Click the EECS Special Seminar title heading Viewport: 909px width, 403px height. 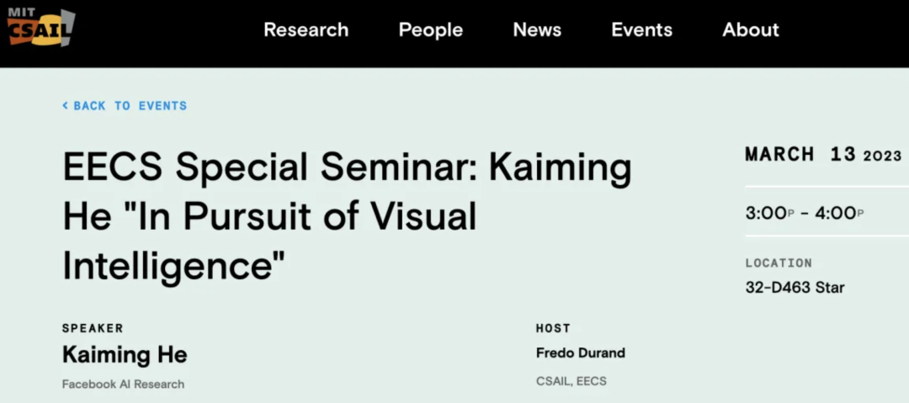[347, 217]
